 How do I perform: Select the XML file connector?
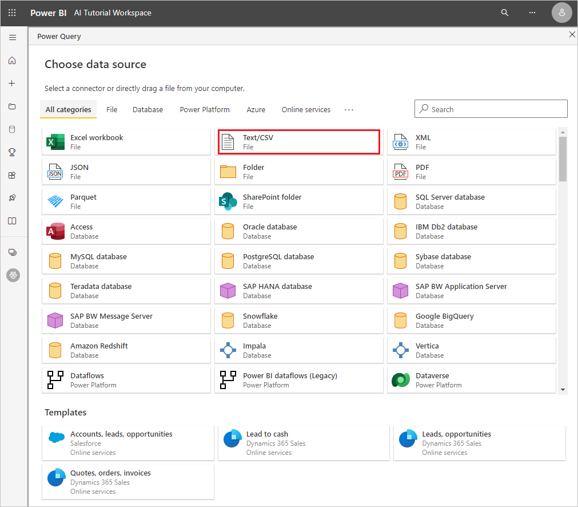[x=472, y=142]
